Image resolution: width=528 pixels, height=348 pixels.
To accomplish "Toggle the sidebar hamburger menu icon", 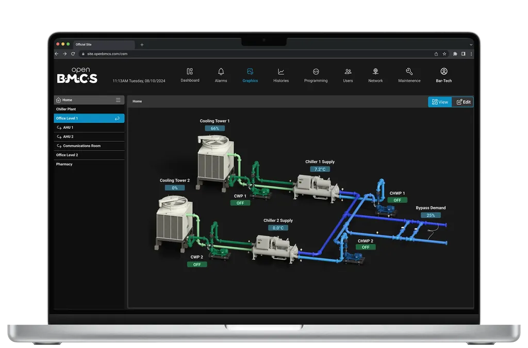I will point(118,100).
